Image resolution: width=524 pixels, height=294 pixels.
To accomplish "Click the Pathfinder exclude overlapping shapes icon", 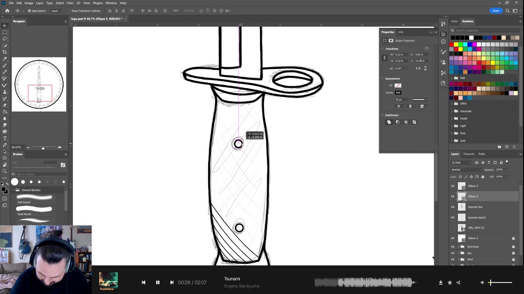I will (x=414, y=122).
